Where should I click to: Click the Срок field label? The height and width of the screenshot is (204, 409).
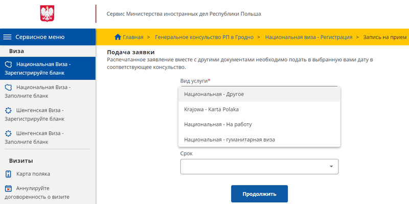pyautogui.click(x=187, y=154)
